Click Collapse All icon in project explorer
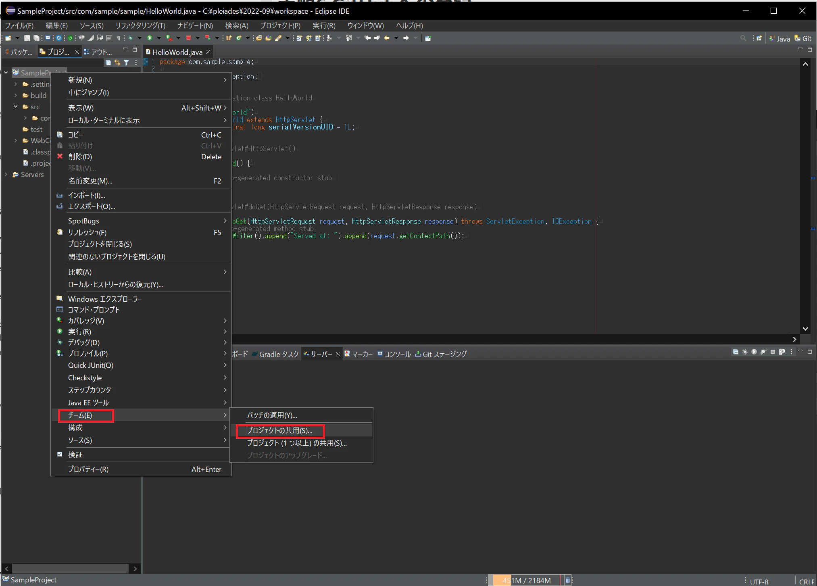The image size is (817, 586). point(108,63)
